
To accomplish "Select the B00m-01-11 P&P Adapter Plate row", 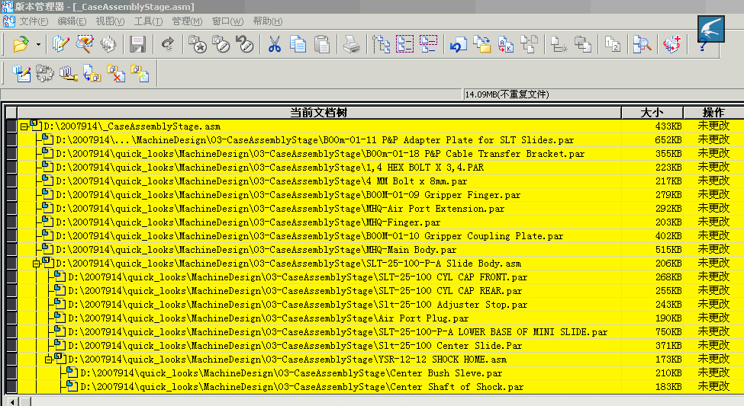I will [319, 139].
